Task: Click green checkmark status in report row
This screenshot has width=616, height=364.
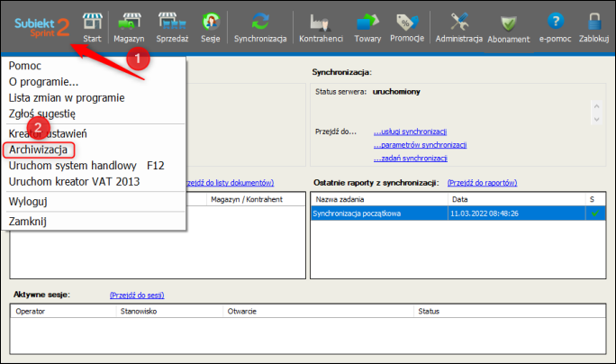Action: click(595, 213)
